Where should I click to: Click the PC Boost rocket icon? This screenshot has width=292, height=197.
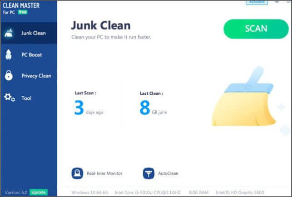click(x=8, y=54)
